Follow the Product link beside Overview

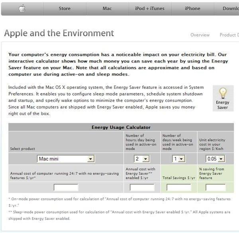click(x=229, y=35)
